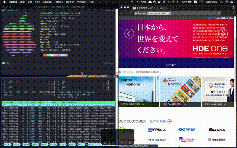Click F4Filter in htop footer
237x148 pixels.
pos(34,145)
